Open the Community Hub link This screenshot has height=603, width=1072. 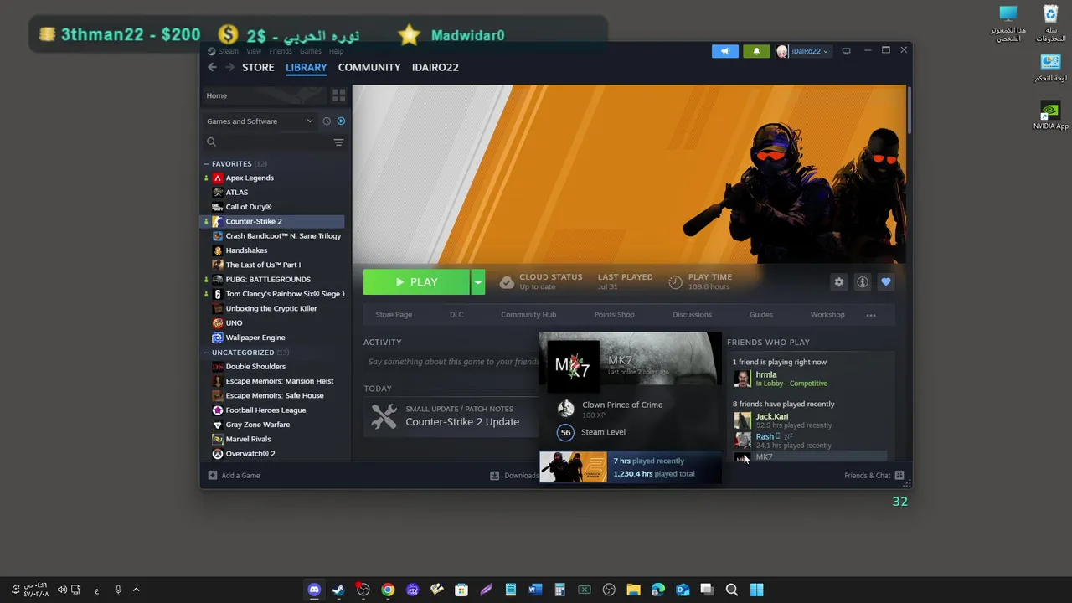(528, 315)
